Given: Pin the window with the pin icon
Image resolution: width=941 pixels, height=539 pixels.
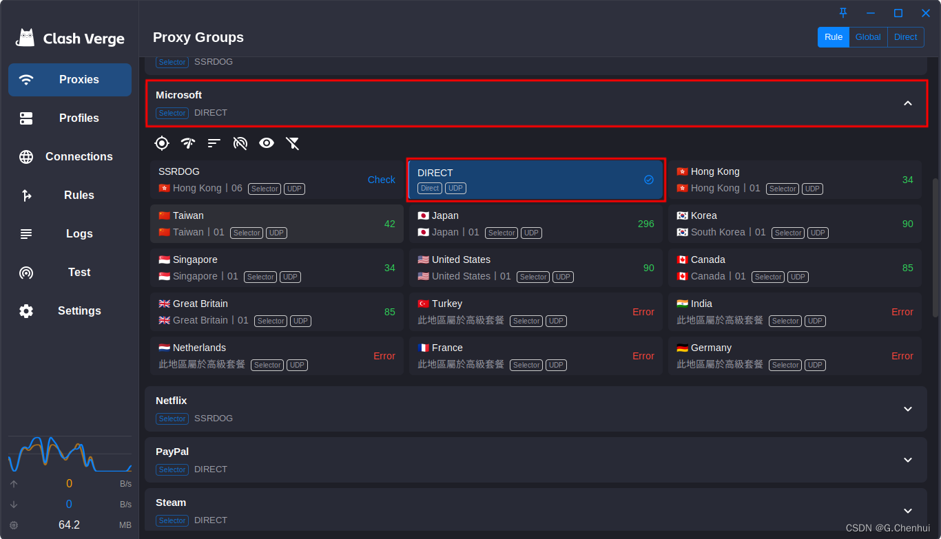Looking at the screenshot, I should (843, 13).
